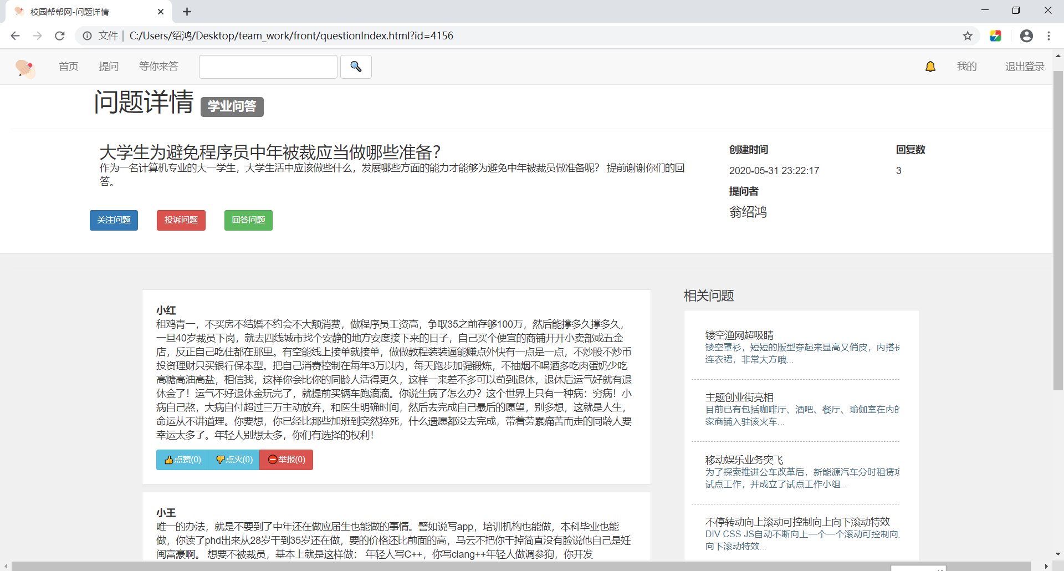This screenshot has height=571, width=1064.
Task: Open related question 主题创业街亮相
Action: point(739,397)
